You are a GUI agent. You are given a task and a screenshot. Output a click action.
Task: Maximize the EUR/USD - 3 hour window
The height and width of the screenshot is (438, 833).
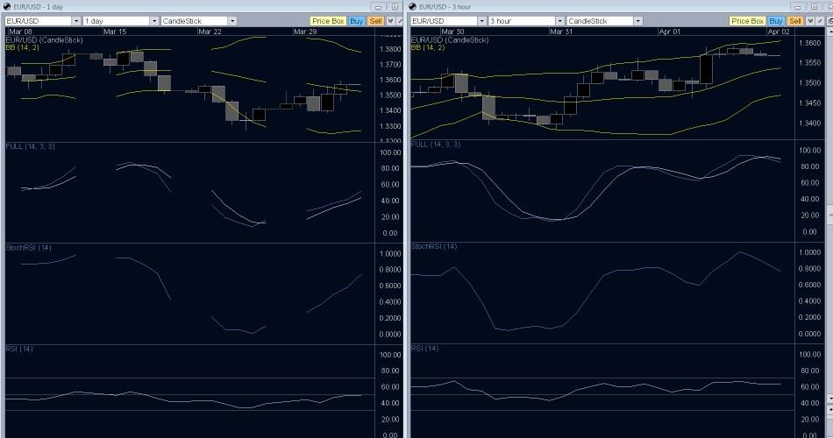[814, 7]
